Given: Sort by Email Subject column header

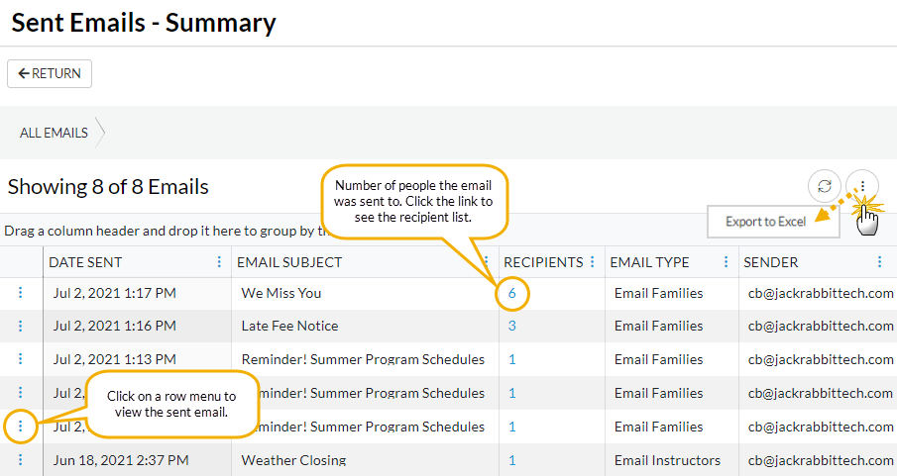Looking at the screenshot, I should point(289,262).
